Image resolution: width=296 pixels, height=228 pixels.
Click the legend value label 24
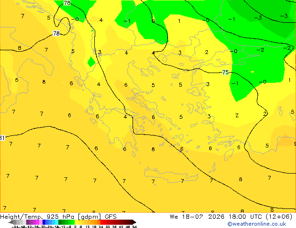coord(101,227)
